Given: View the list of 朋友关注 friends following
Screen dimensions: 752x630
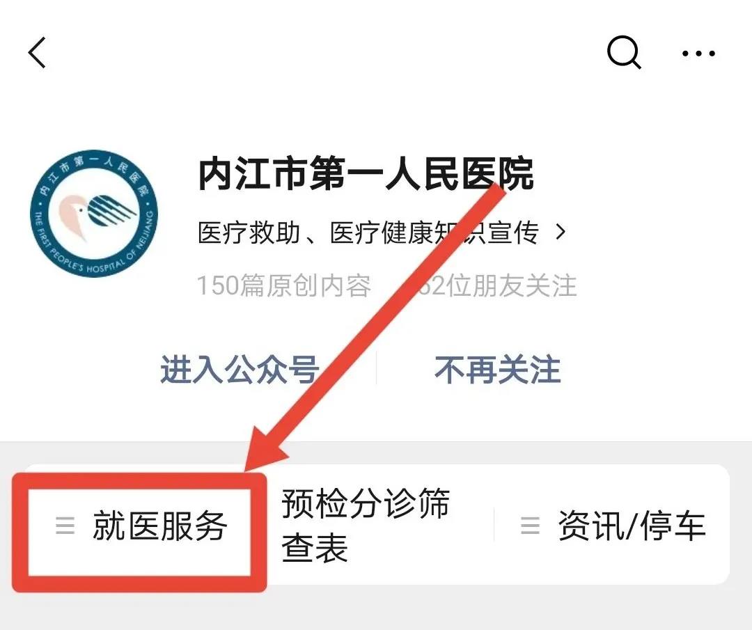Looking at the screenshot, I should [497, 285].
